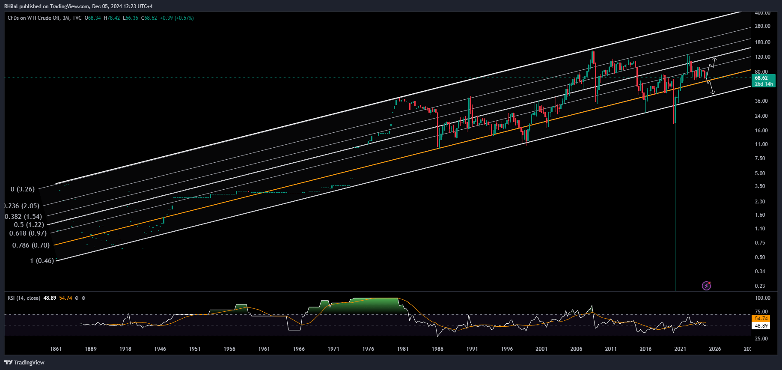Click the 180.00 price axis label
This screenshot has width=782, height=370.
762,42
